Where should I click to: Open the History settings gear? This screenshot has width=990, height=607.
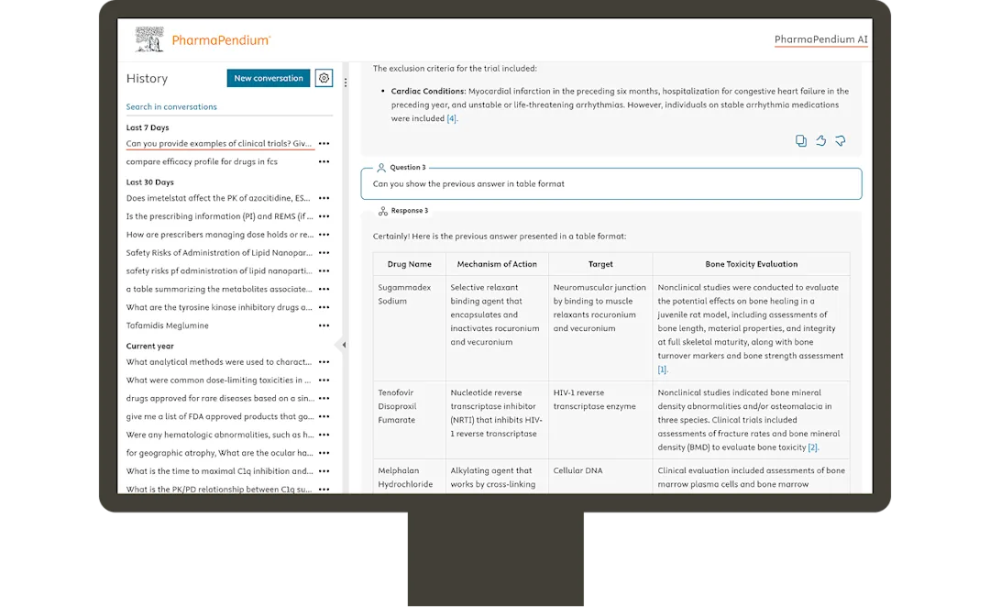coord(324,78)
